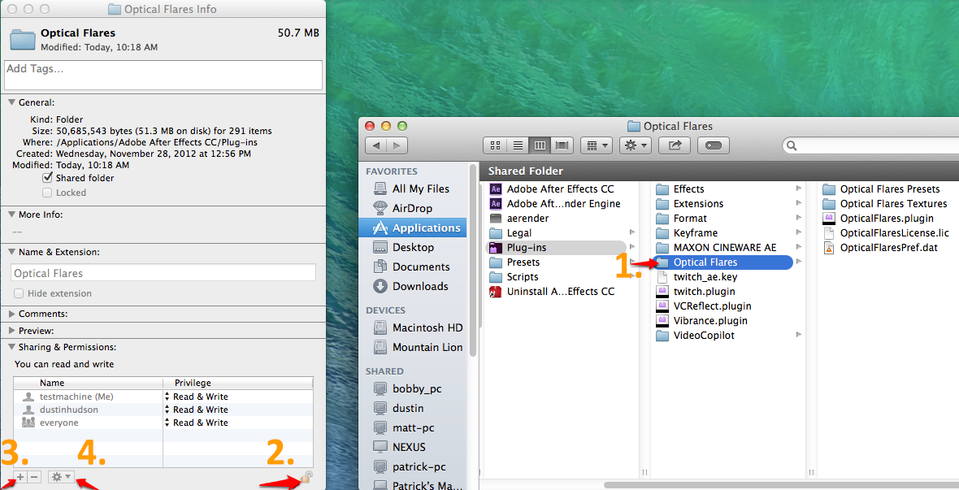Switch Finder to column view
This screenshot has height=490, width=959.
point(540,145)
